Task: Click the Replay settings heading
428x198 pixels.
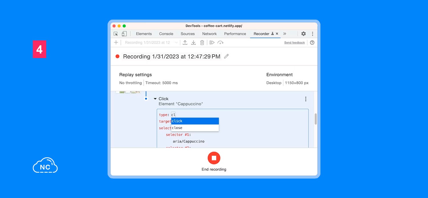Action: 136,75
